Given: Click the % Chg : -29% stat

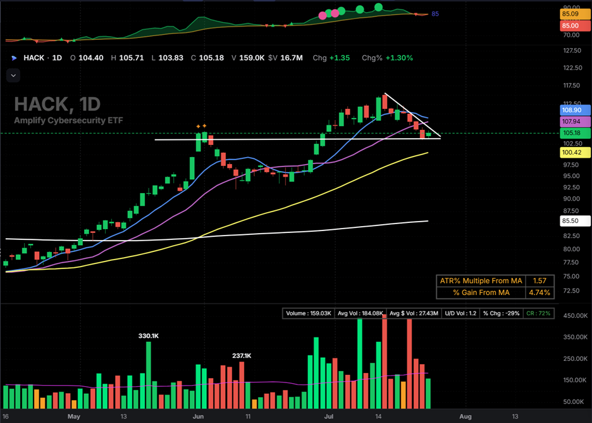Looking at the screenshot, I should point(501,313).
